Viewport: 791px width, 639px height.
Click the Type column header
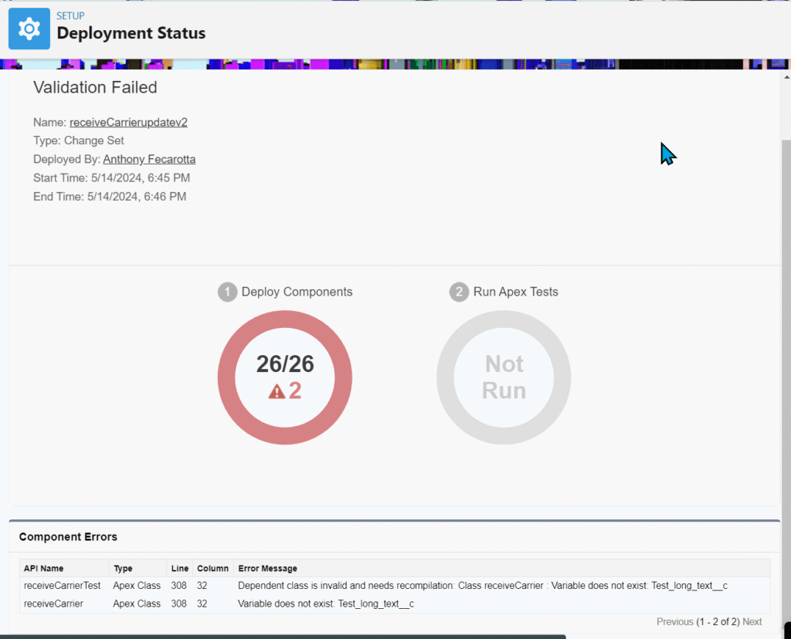coord(123,568)
